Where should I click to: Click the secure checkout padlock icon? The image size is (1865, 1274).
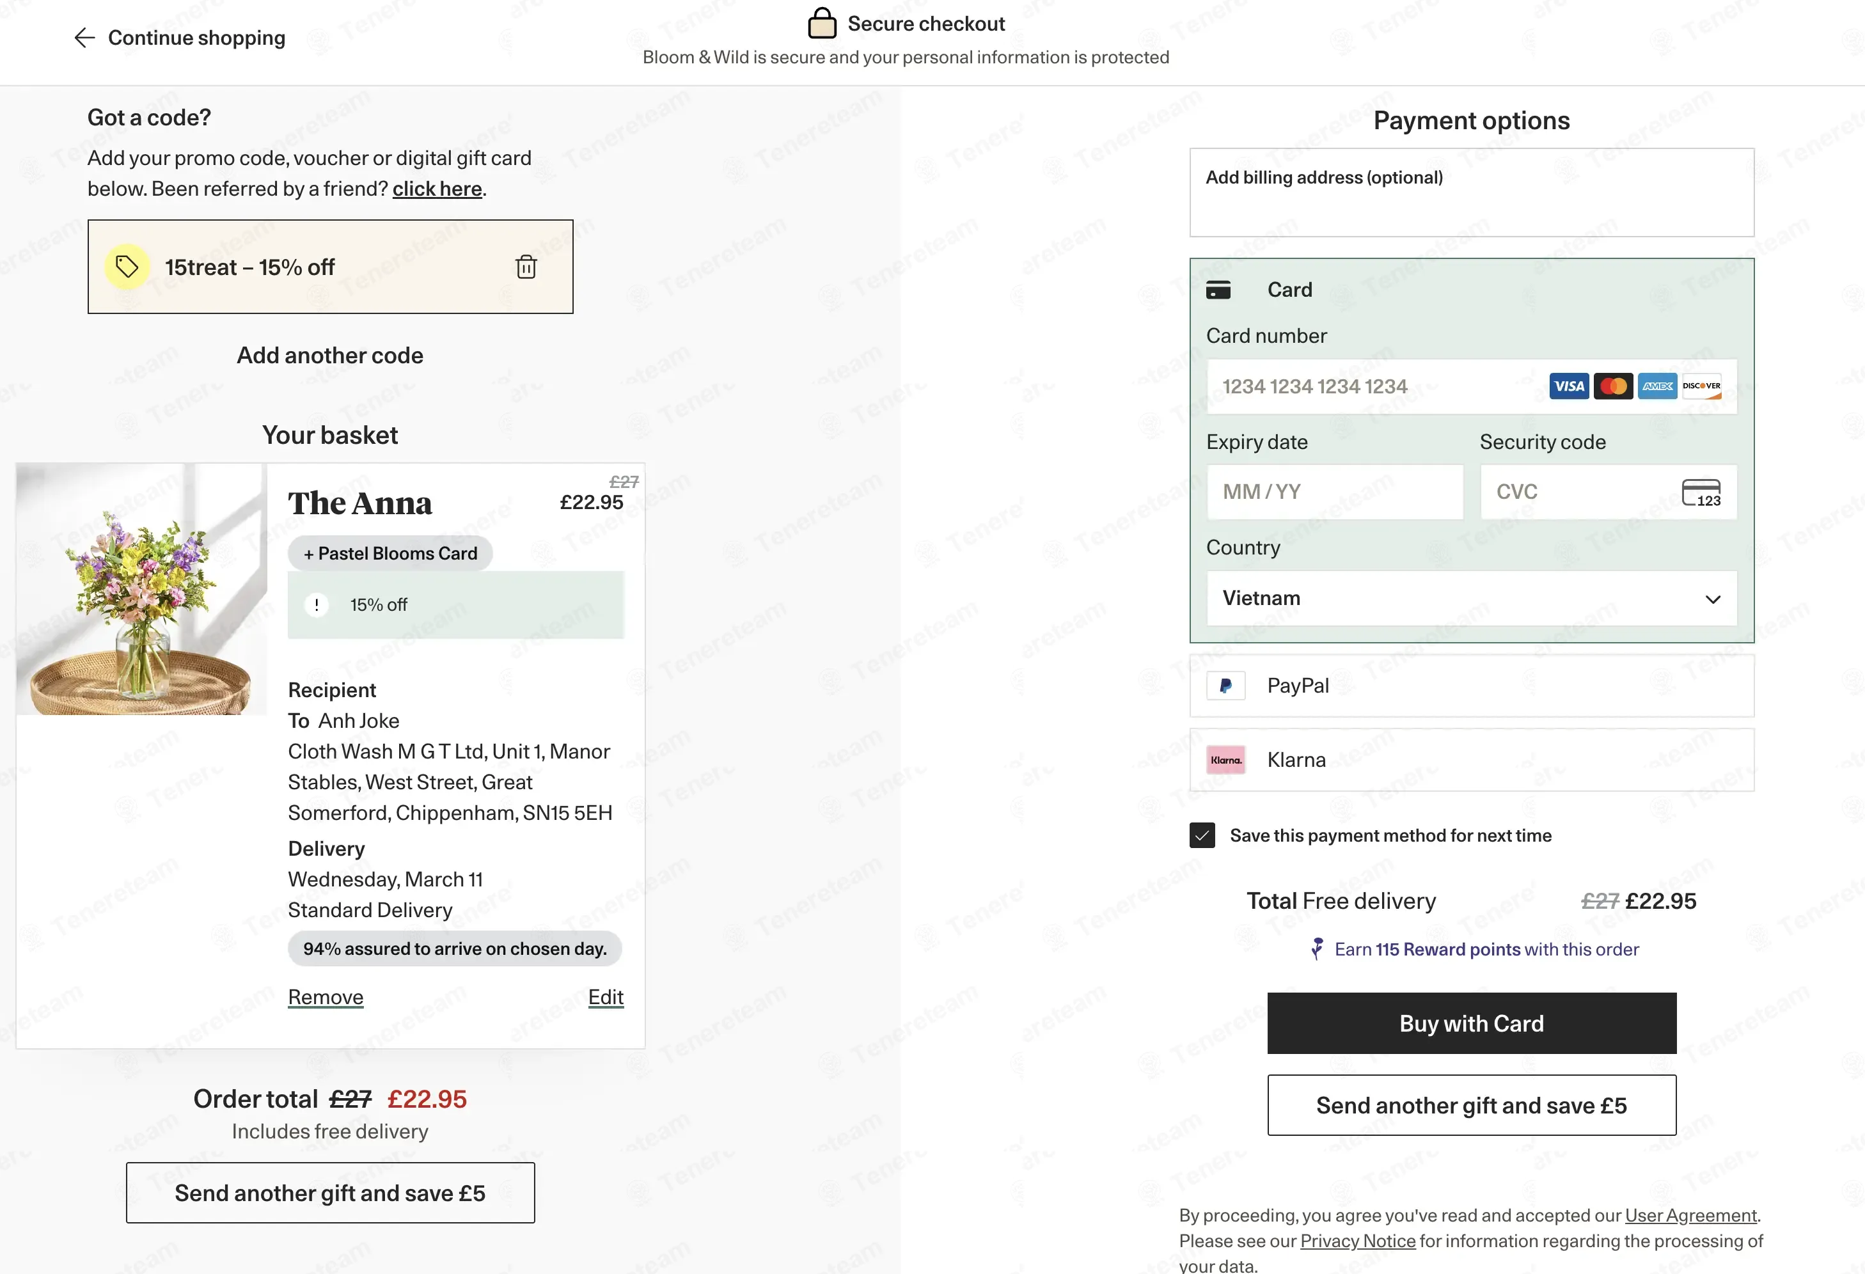(822, 23)
